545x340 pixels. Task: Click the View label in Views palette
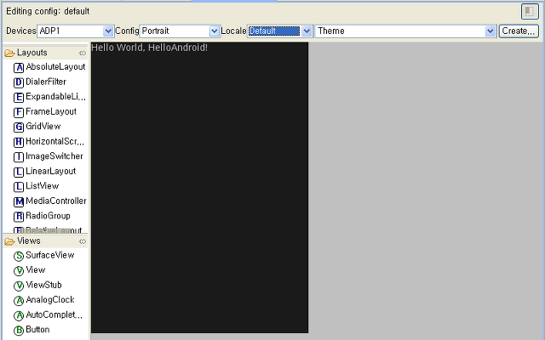pos(36,270)
